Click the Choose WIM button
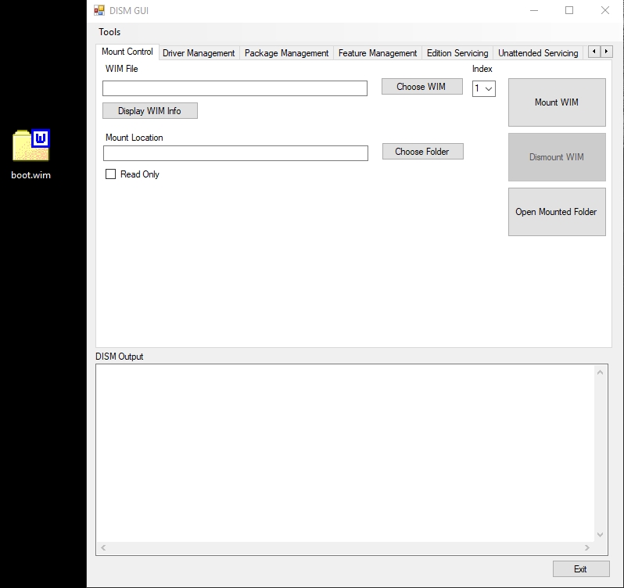624x588 pixels. 421,87
